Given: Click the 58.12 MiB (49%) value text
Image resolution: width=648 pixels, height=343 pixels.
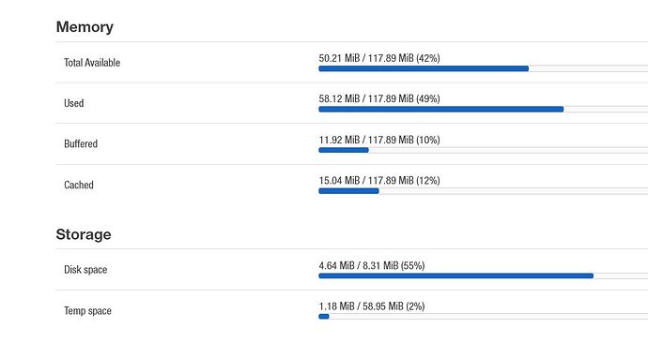Looking at the screenshot, I should (x=379, y=99).
